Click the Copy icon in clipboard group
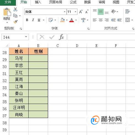This screenshot has width=135, height=135. click(15, 16)
